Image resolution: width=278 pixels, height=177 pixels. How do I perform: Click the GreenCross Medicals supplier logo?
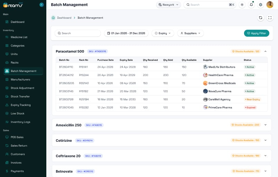[x=205, y=83]
